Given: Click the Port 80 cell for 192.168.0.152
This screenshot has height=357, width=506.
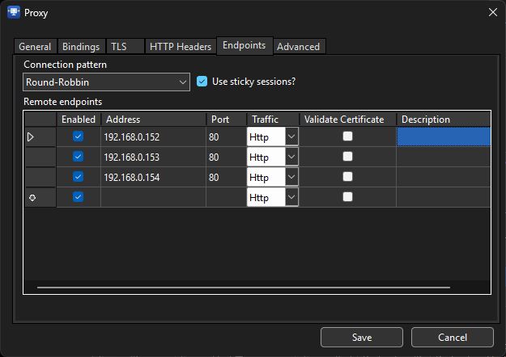Looking at the screenshot, I should click(226, 136).
